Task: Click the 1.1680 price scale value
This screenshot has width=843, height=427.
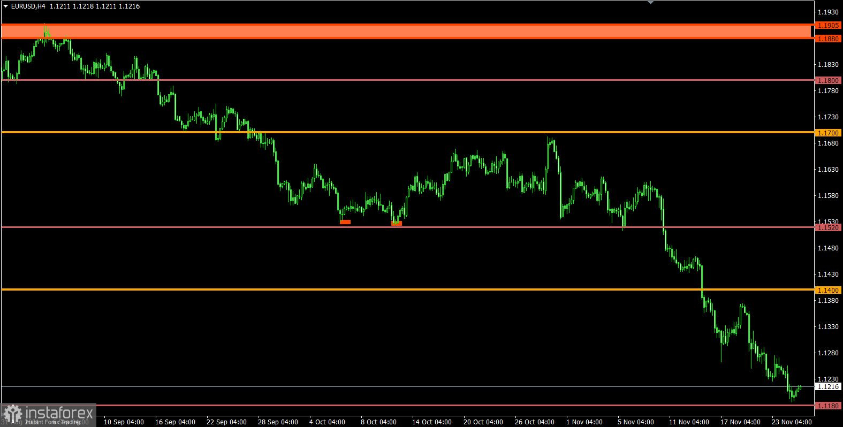Action: [x=829, y=143]
